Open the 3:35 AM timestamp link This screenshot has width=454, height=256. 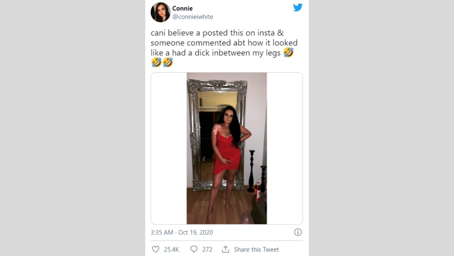pyautogui.click(x=162, y=232)
